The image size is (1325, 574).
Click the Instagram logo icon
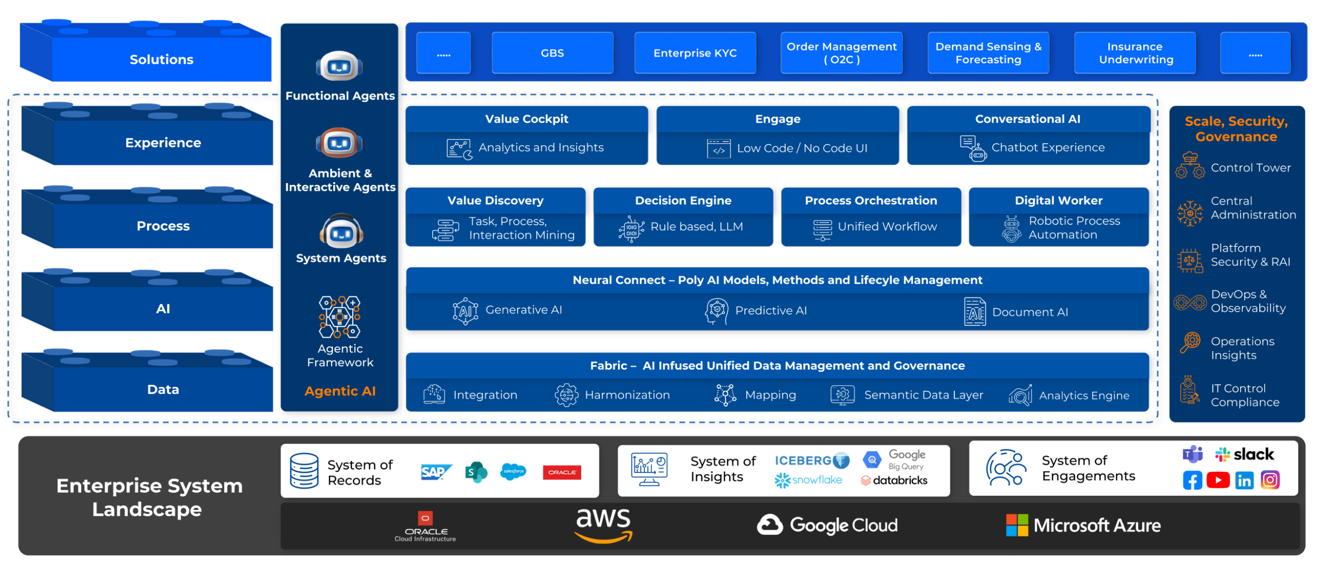pos(1269,480)
